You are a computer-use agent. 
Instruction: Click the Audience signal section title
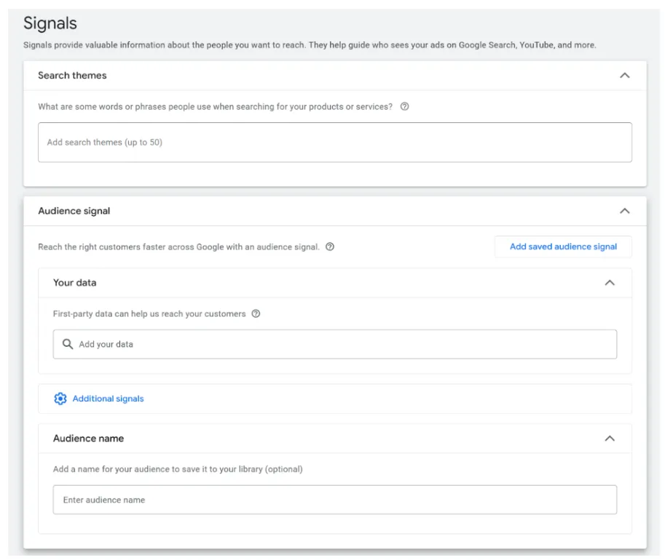tap(74, 211)
